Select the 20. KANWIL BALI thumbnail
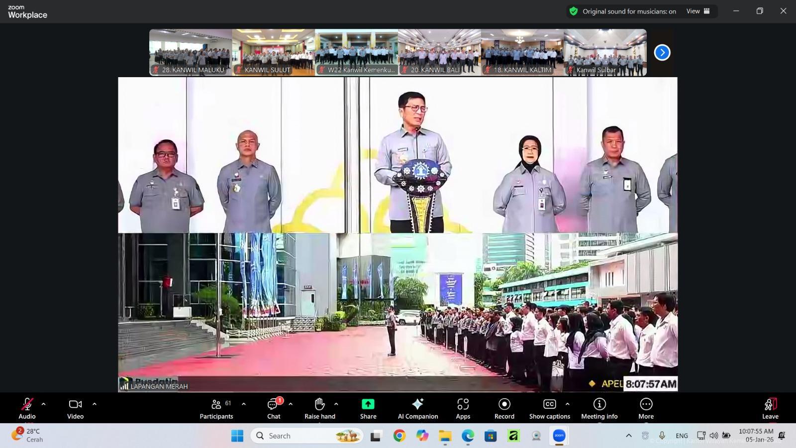 (x=439, y=52)
